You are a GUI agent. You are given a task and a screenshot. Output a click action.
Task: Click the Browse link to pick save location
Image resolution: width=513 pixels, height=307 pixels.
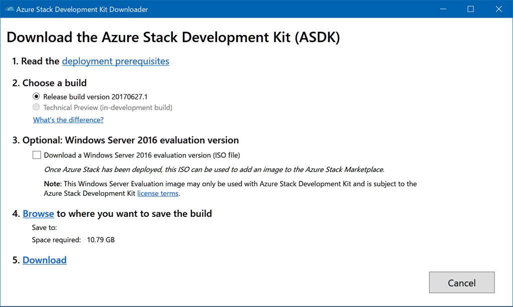tap(38, 214)
